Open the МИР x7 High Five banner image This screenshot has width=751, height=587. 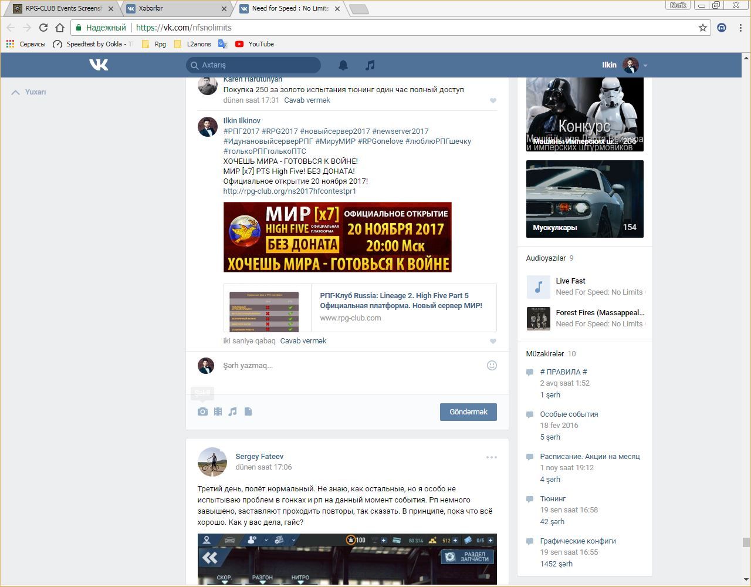pyautogui.click(x=337, y=237)
